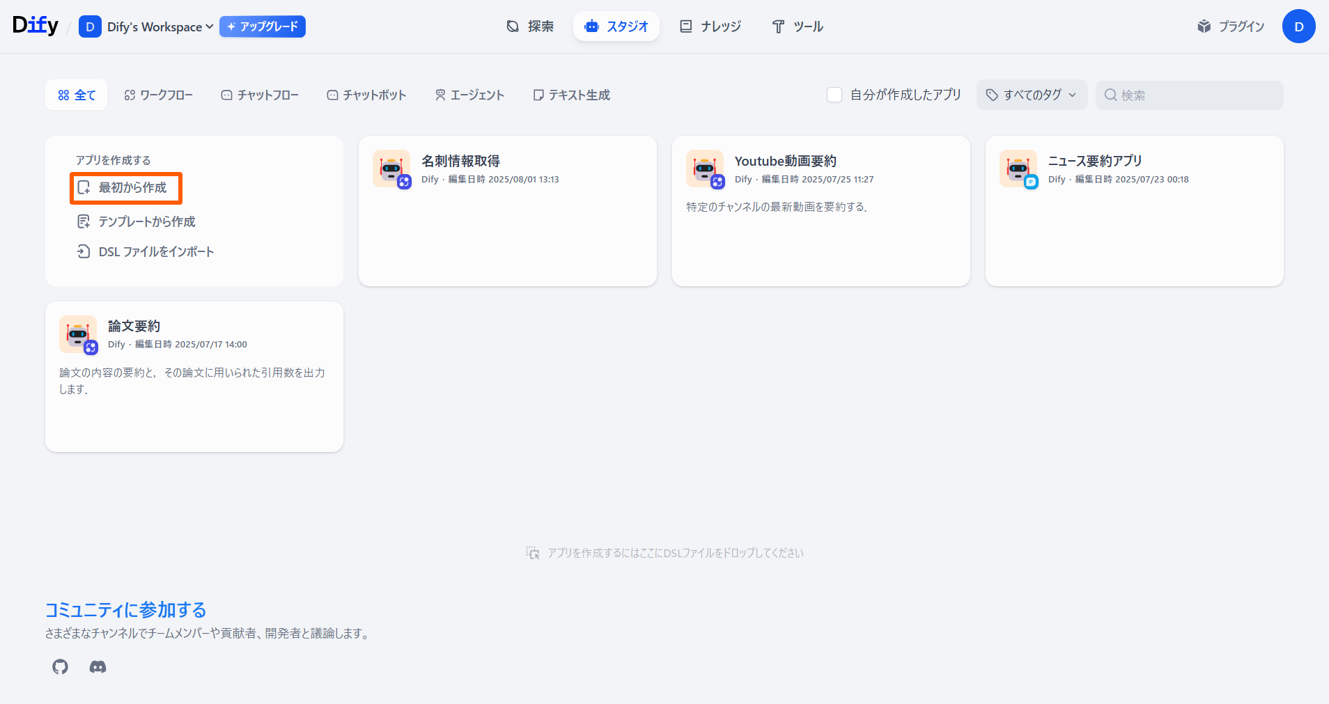The width and height of the screenshot is (1329, 704).
Task: Click the ニュース要約アプリ robot icon
Action: 1018,169
